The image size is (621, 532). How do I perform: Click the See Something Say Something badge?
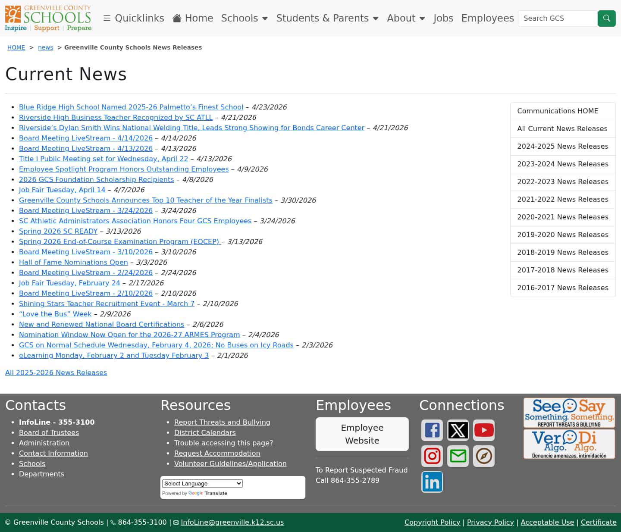click(569, 413)
